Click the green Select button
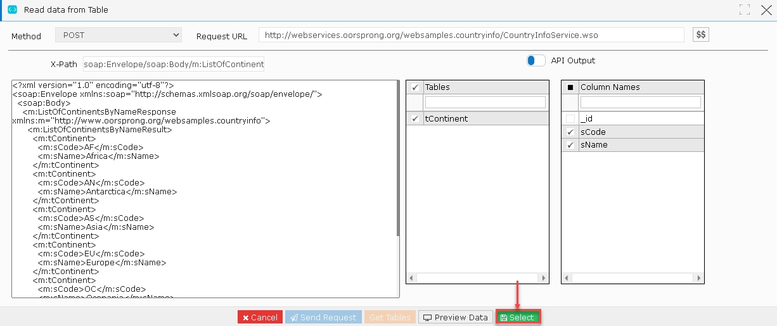This screenshot has width=777, height=326. [518, 317]
